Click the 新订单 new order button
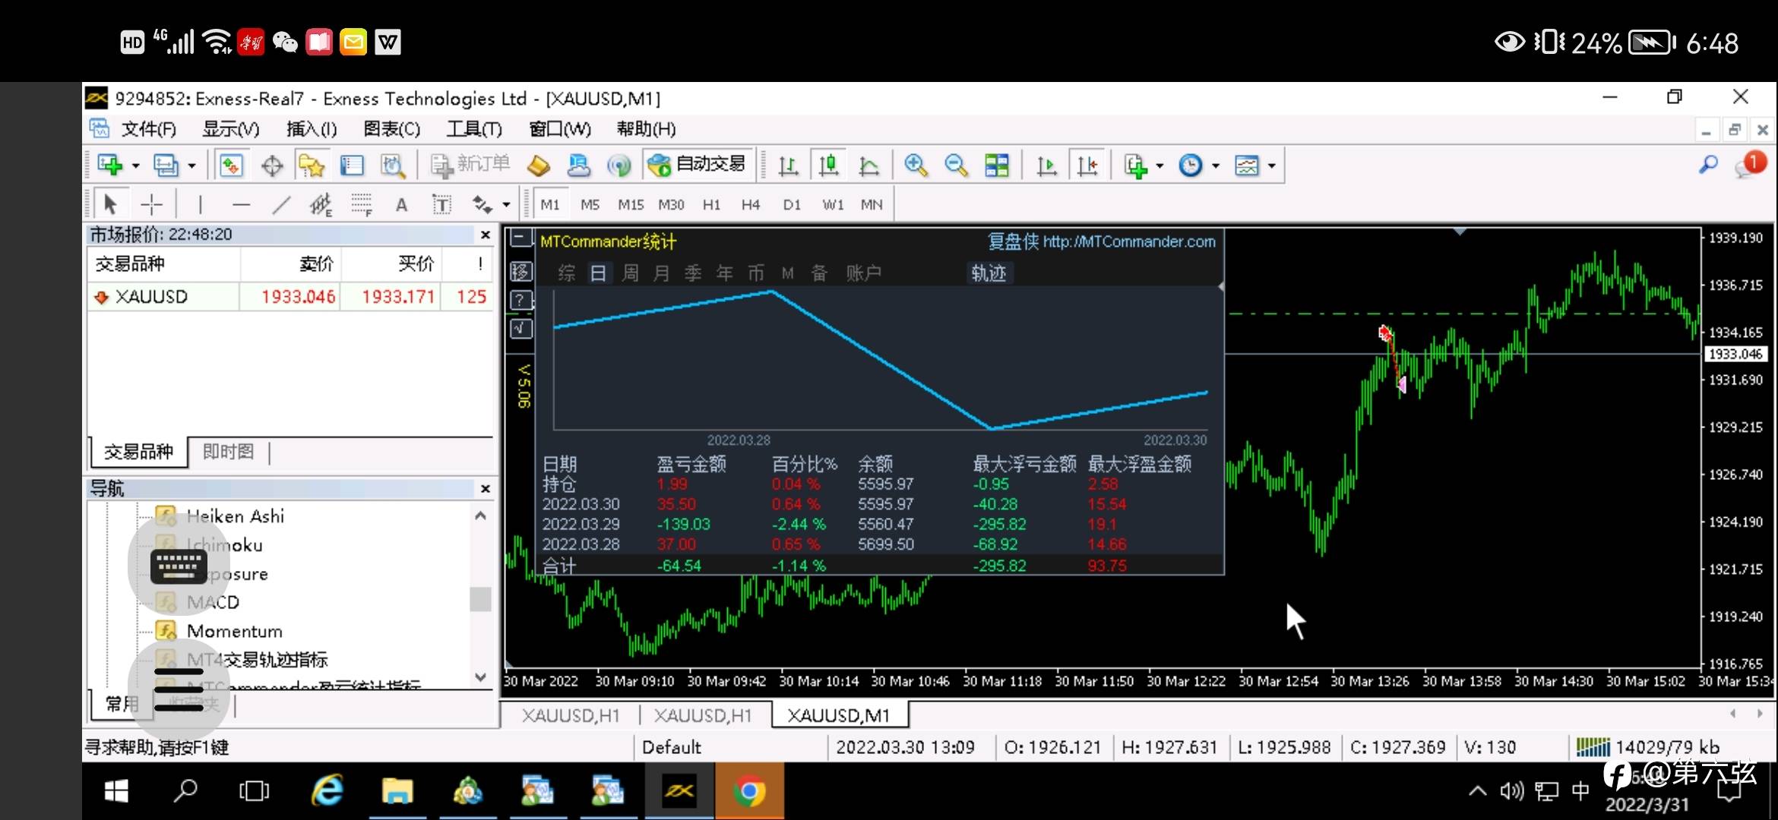The image size is (1778, 820). (471, 164)
